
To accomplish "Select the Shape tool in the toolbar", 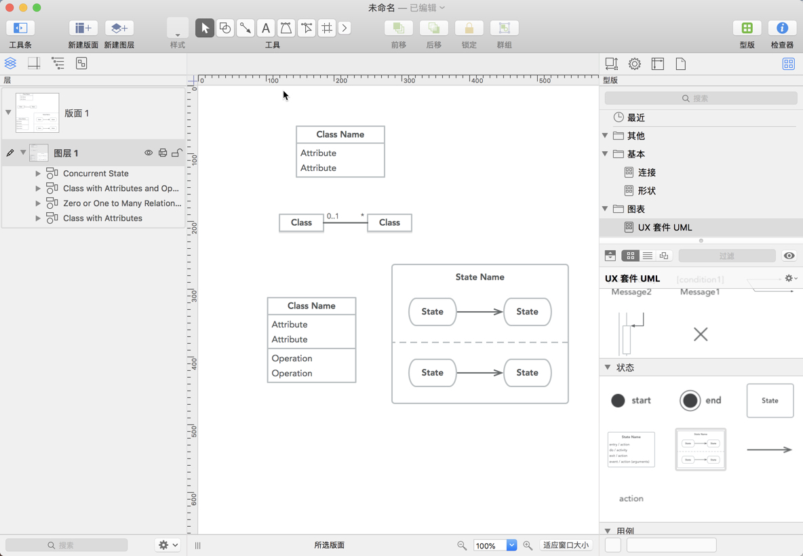I will pos(224,28).
